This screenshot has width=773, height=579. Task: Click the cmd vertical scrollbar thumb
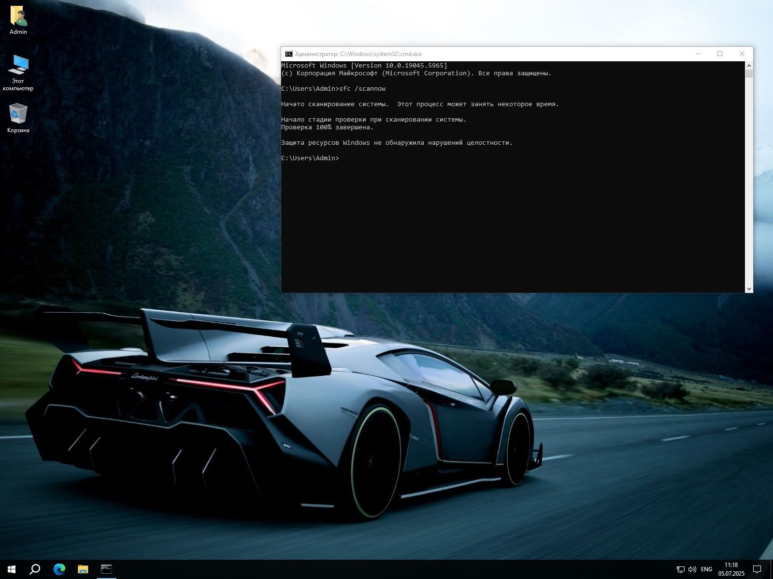pos(749,73)
